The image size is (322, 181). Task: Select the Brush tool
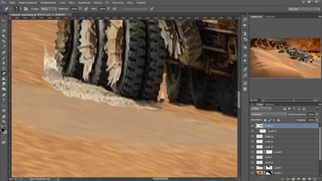pos(4,58)
